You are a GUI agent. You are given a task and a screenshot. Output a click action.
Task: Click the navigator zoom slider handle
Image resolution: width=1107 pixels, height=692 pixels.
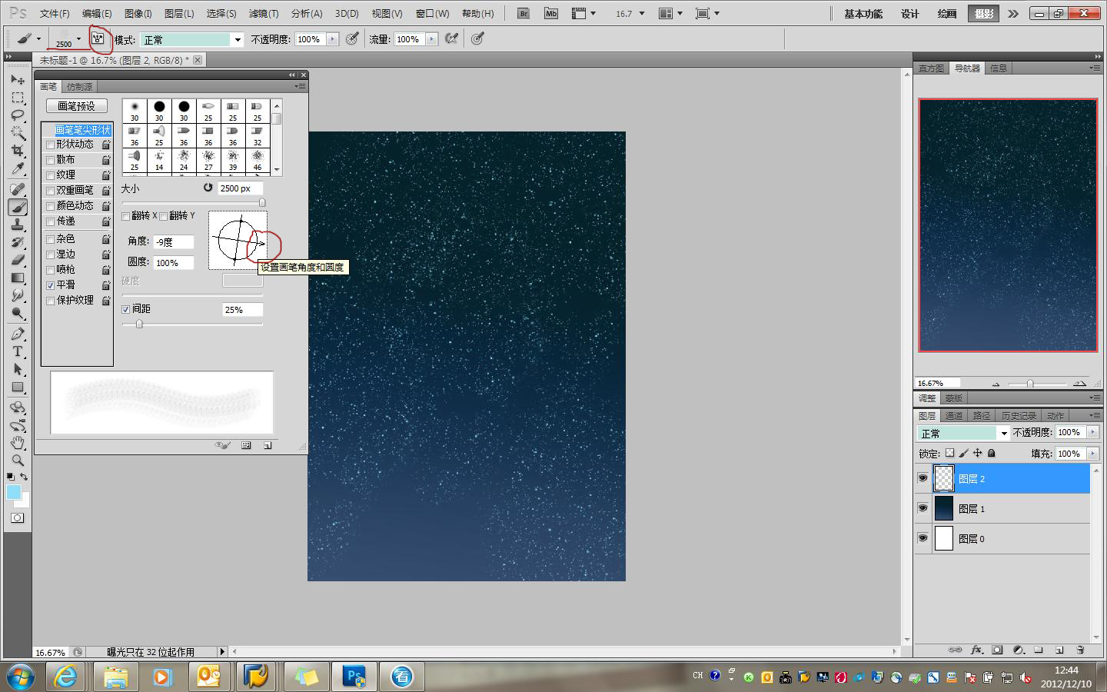click(x=1030, y=384)
